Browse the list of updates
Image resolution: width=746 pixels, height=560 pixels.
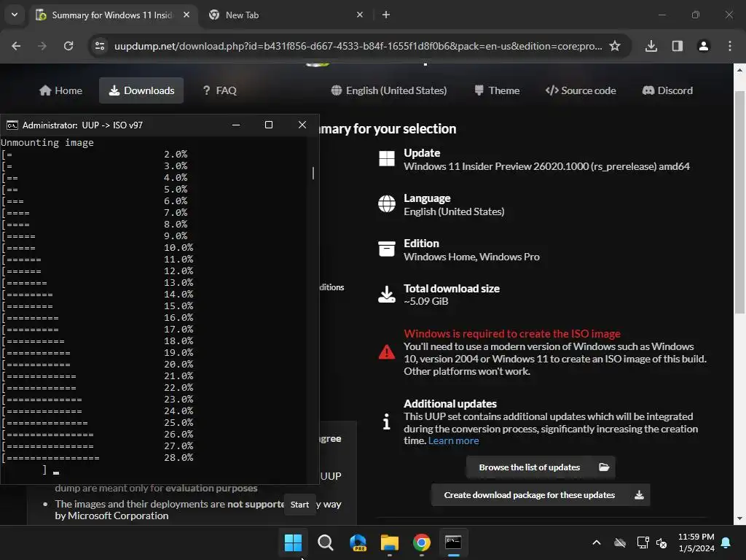tap(541, 467)
